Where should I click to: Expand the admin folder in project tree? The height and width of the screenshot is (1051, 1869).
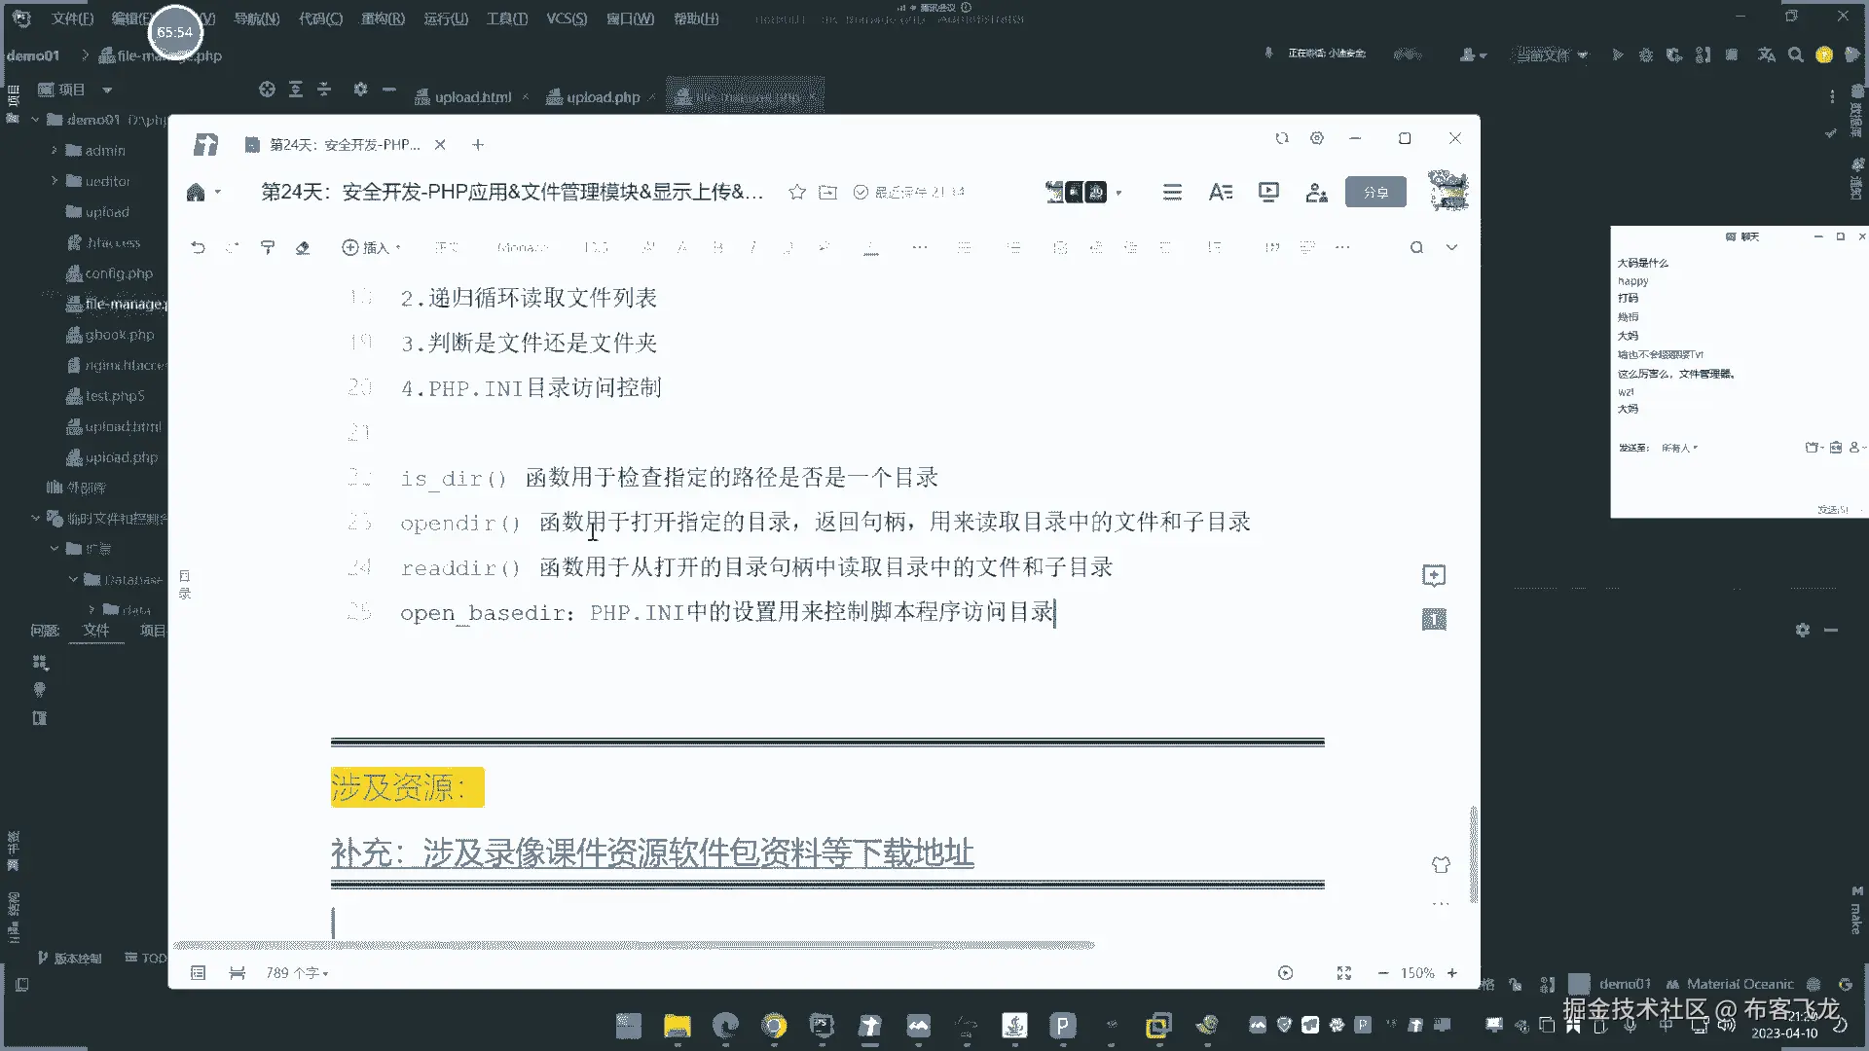[x=55, y=150]
